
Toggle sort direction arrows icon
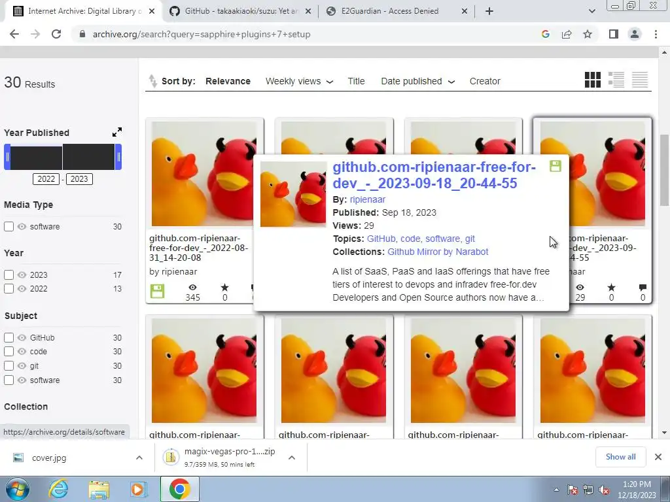152,80
